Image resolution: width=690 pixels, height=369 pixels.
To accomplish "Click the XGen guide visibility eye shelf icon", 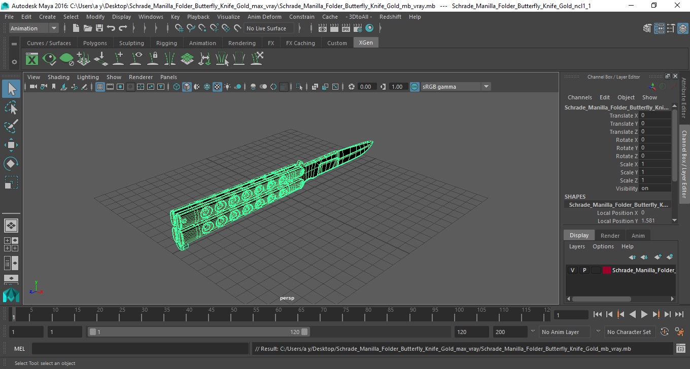I will point(135,59).
